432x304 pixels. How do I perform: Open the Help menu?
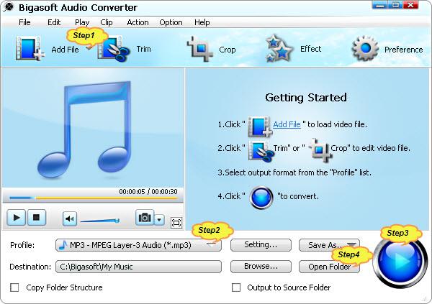pyautogui.click(x=202, y=22)
